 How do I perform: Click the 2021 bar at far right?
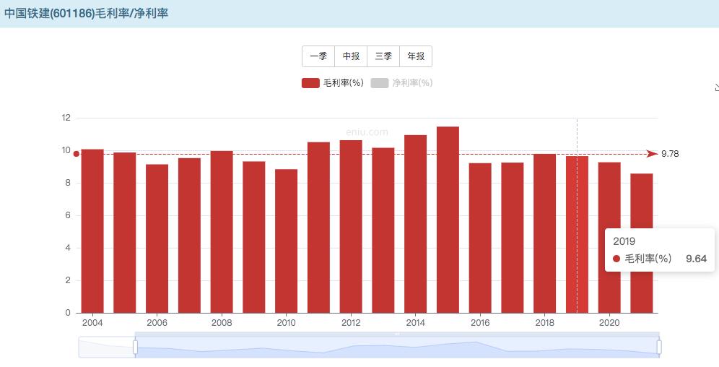pyautogui.click(x=642, y=243)
